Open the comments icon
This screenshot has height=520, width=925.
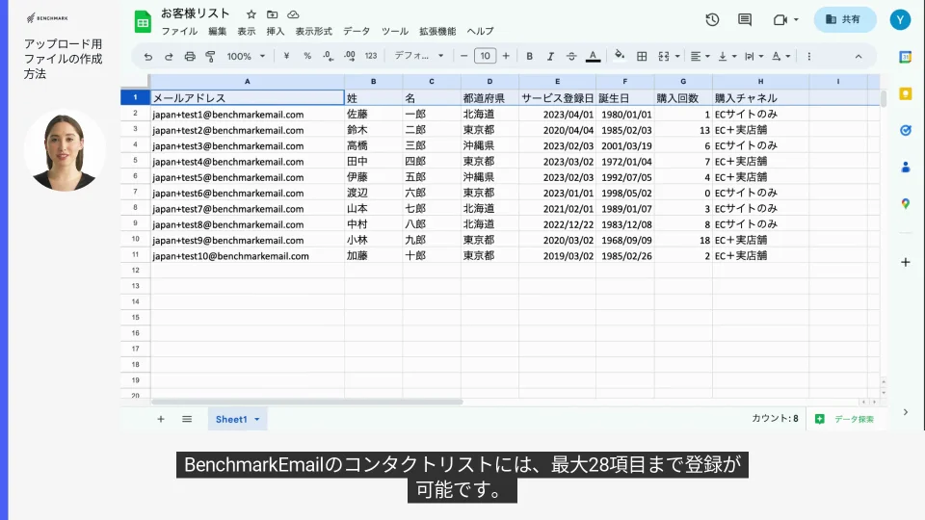745,19
